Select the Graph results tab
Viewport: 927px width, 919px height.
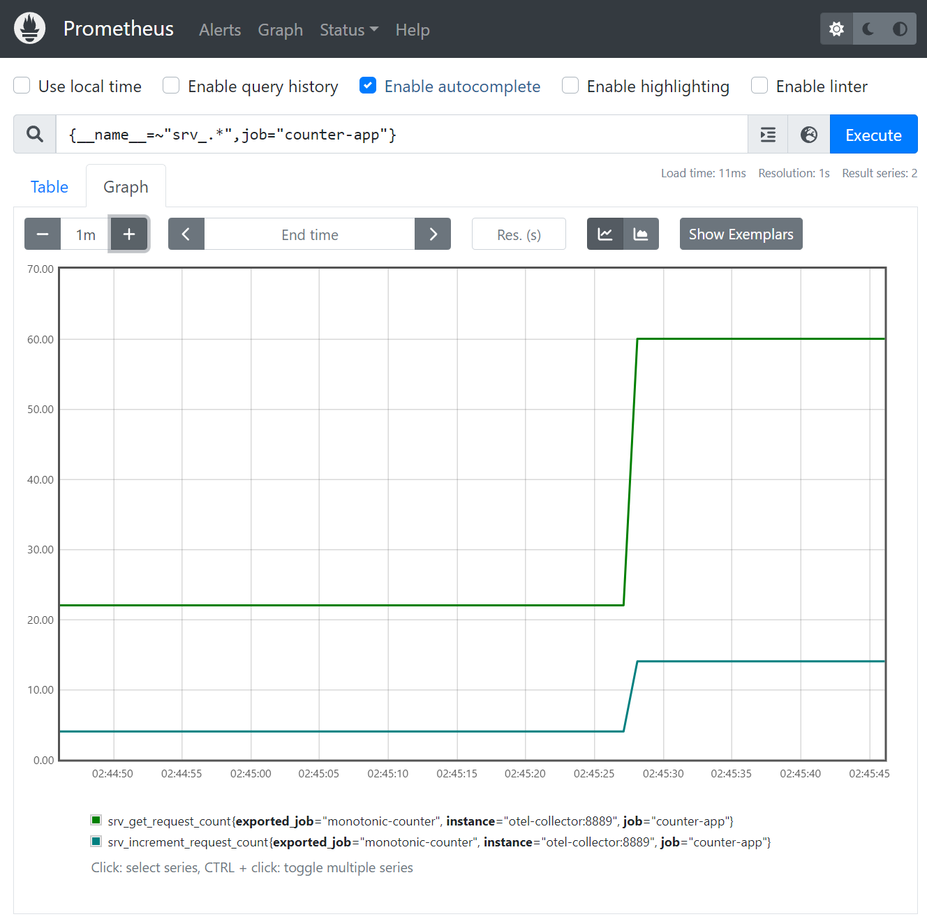point(126,187)
